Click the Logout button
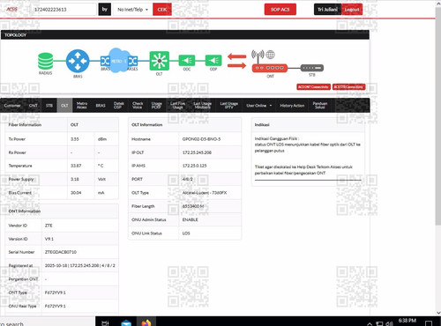 point(352,10)
